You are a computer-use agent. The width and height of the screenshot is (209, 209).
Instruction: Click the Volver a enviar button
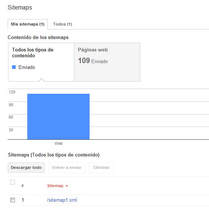(x=67, y=167)
